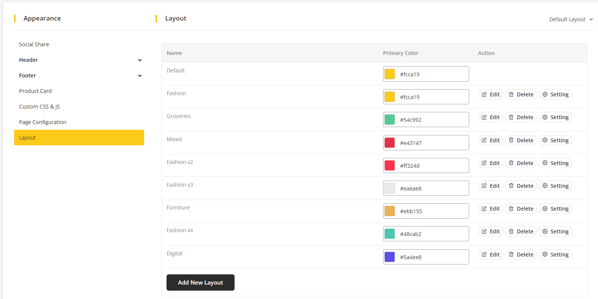Click the trash icon in Fashion v3 row
The height and width of the screenshot is (299, 598).
point(511,186)
